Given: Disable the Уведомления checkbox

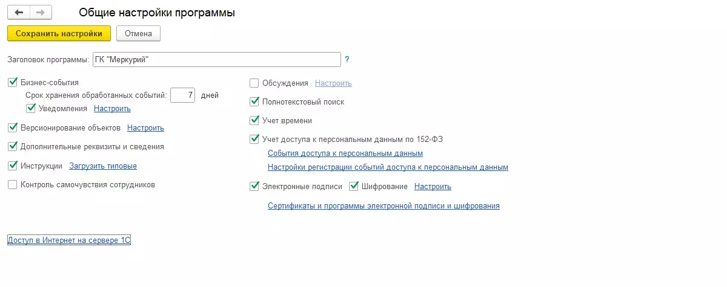Looking at the screenshot, I should click(31, 109).
